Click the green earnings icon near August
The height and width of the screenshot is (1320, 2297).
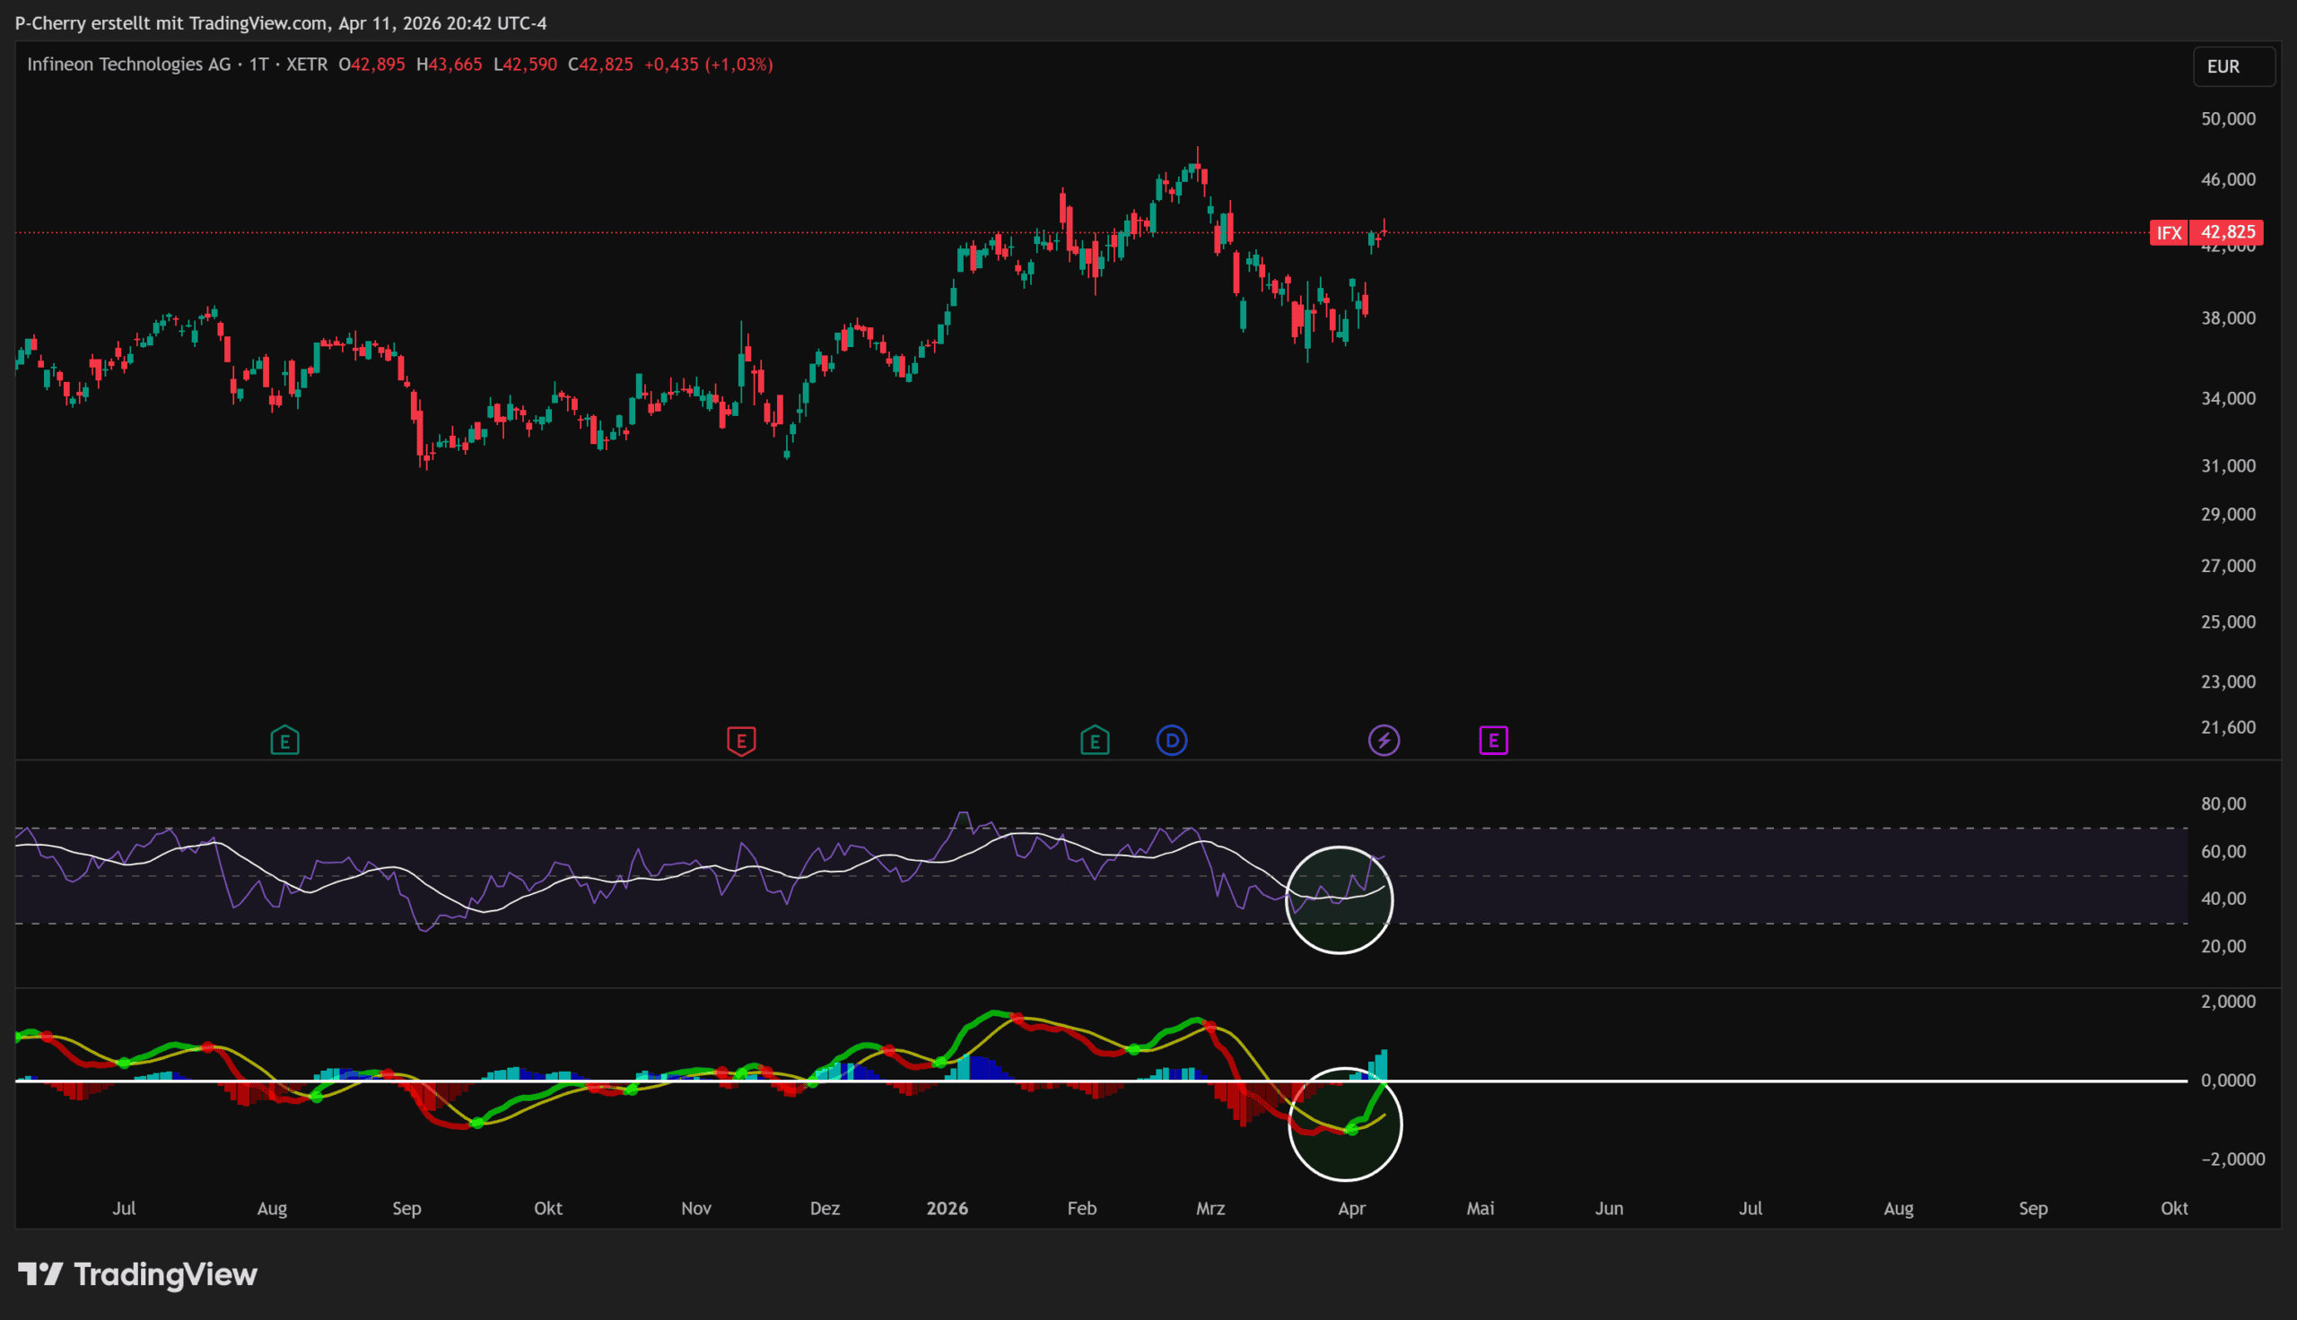point(284,741)
